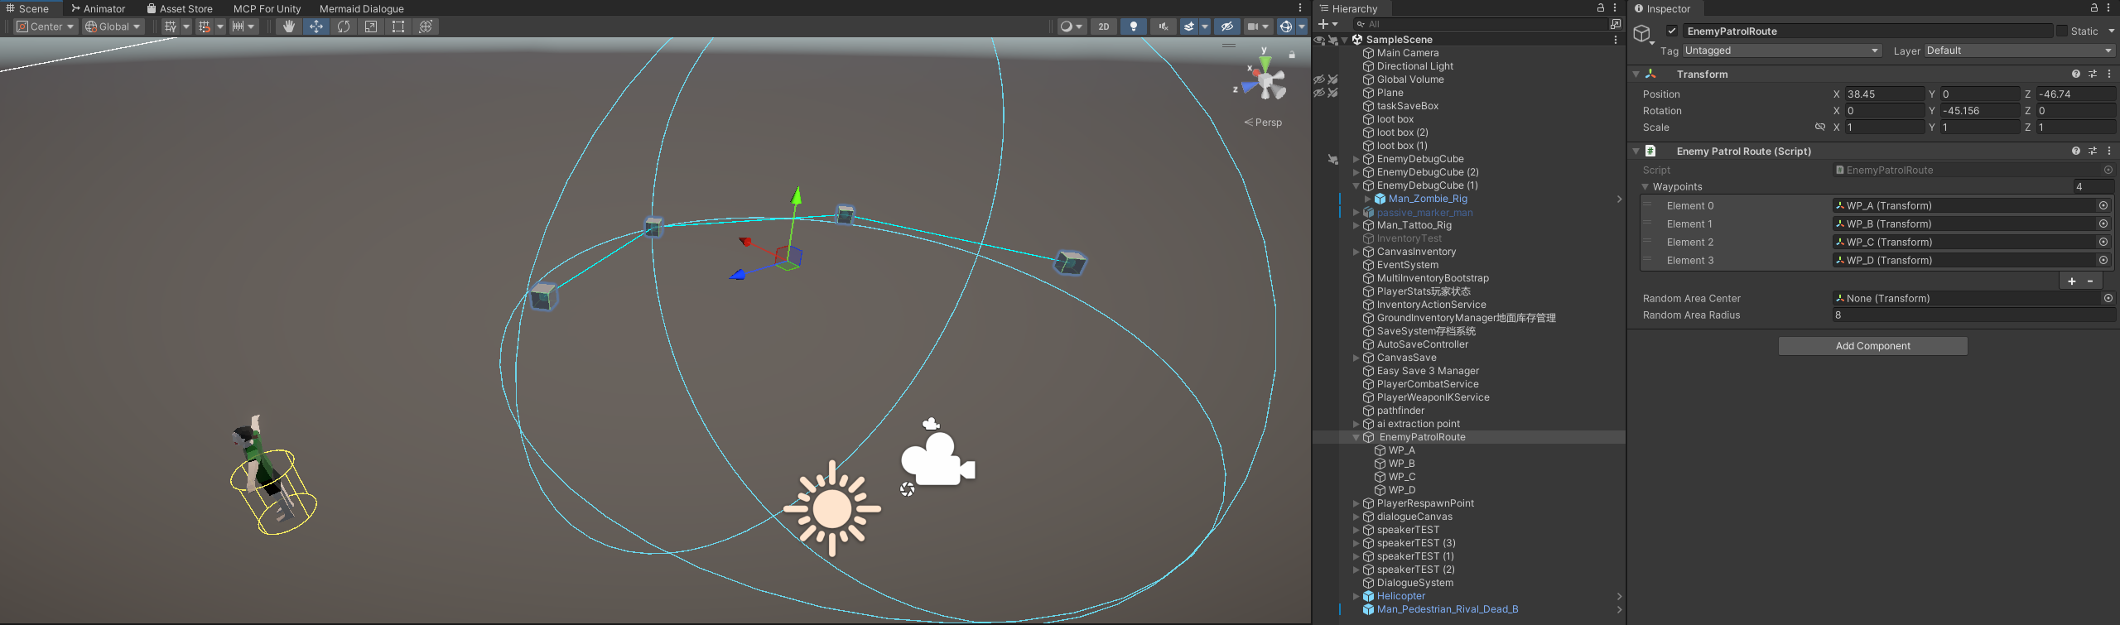Open object picker for Element 0 WP_A

tap(2103, 205)
